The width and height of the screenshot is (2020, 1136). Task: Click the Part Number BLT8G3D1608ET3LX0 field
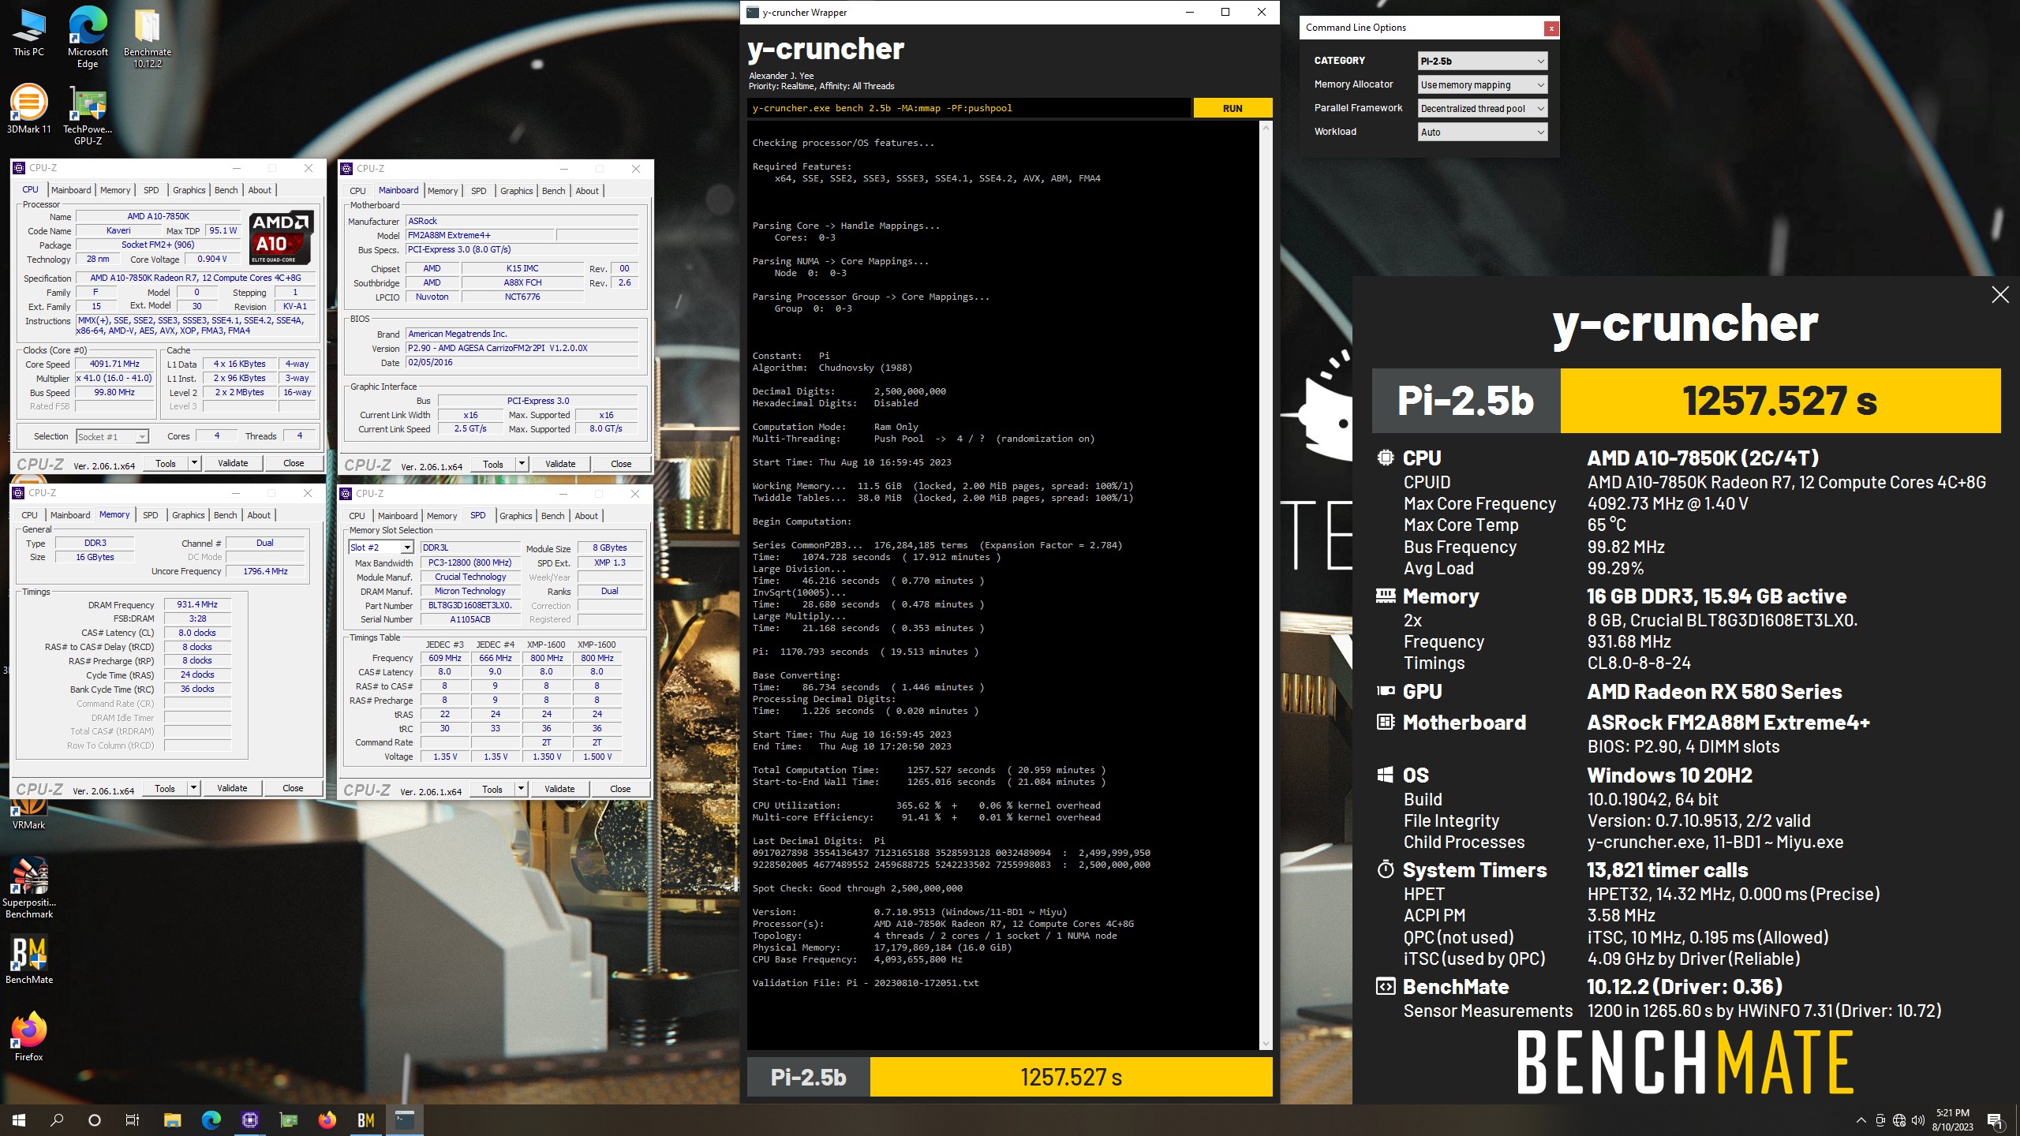pyautogui.click(x=470, y=605)
